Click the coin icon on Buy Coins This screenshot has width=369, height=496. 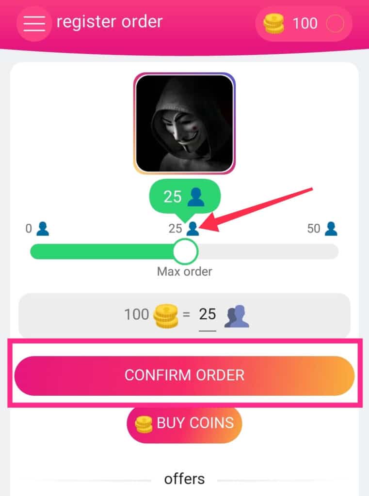tap(144, 424)
